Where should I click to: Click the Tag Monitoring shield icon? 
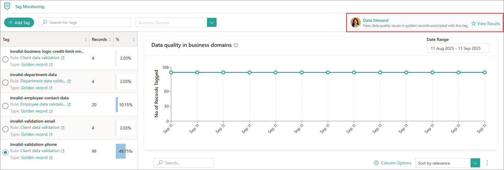coord(7,6)
